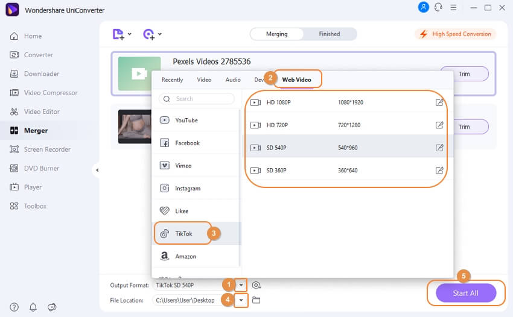513x317 pixels.
Task: Open output settings gear icon
Action: [x=256, y=285]
